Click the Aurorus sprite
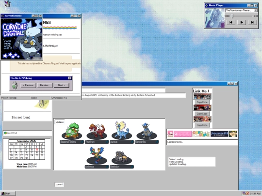Viewport: 262px width, 196px height. [122, 131]
